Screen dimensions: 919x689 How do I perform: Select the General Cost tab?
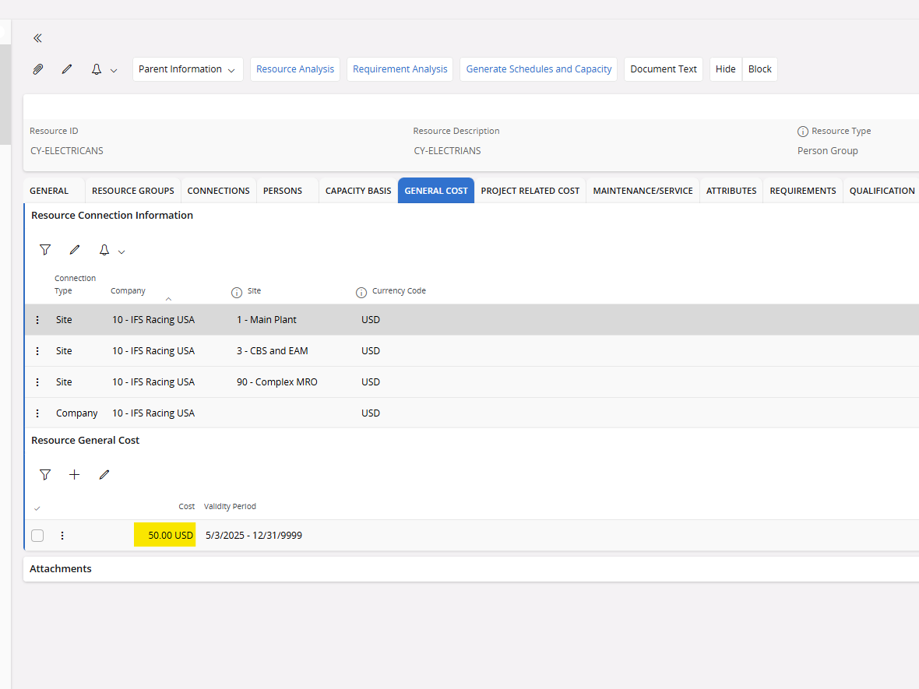tap(436, 191)
